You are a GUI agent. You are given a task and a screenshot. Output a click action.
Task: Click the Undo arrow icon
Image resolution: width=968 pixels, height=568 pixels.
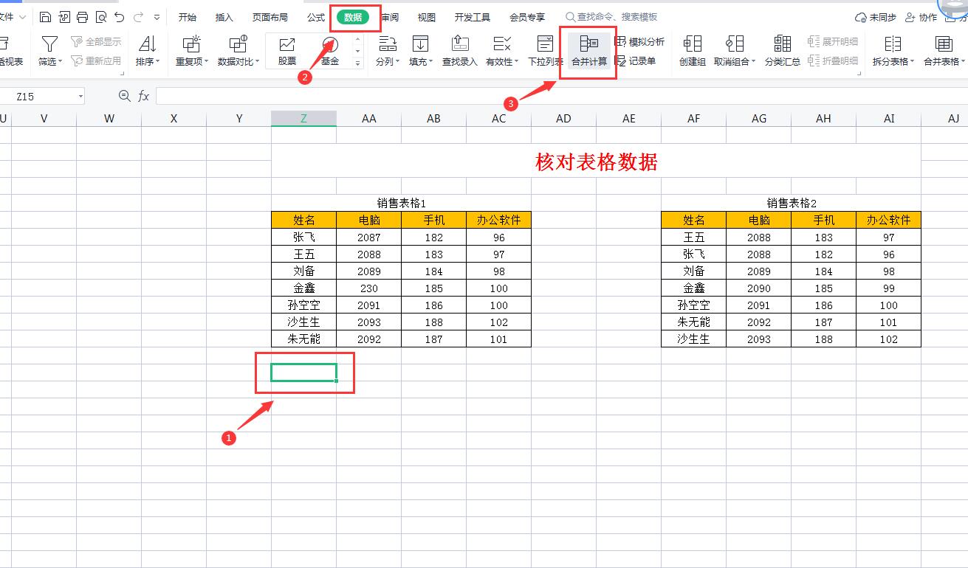coord(119,17)
